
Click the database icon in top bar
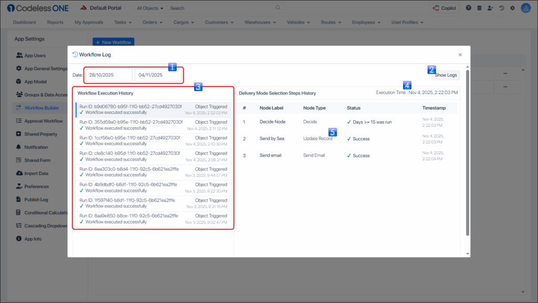tap(479, 8)
